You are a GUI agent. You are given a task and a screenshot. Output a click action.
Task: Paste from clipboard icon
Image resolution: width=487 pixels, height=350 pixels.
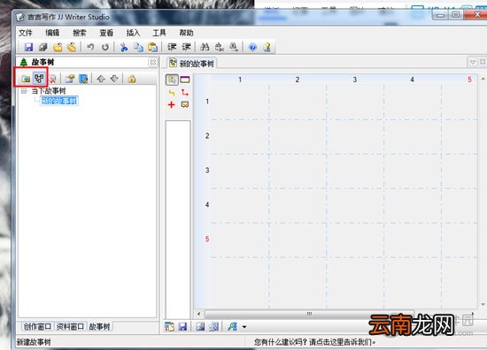152,47
